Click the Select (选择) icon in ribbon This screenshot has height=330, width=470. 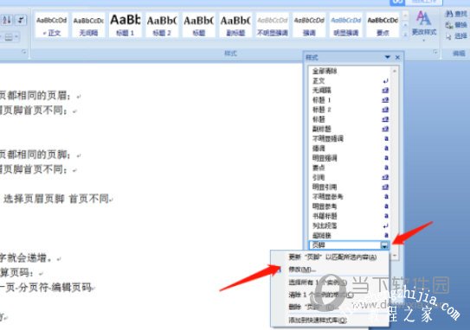[456, 36]
